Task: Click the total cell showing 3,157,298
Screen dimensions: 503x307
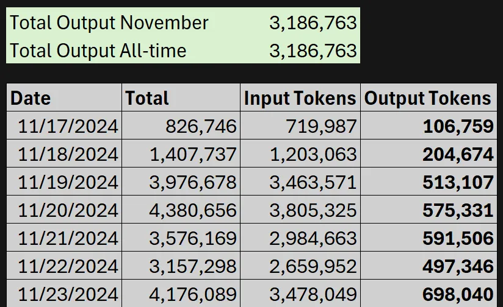Action: coord(181,266)
